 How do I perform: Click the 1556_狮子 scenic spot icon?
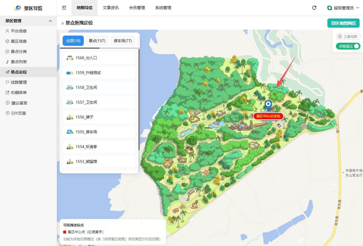tap(70, 117)
